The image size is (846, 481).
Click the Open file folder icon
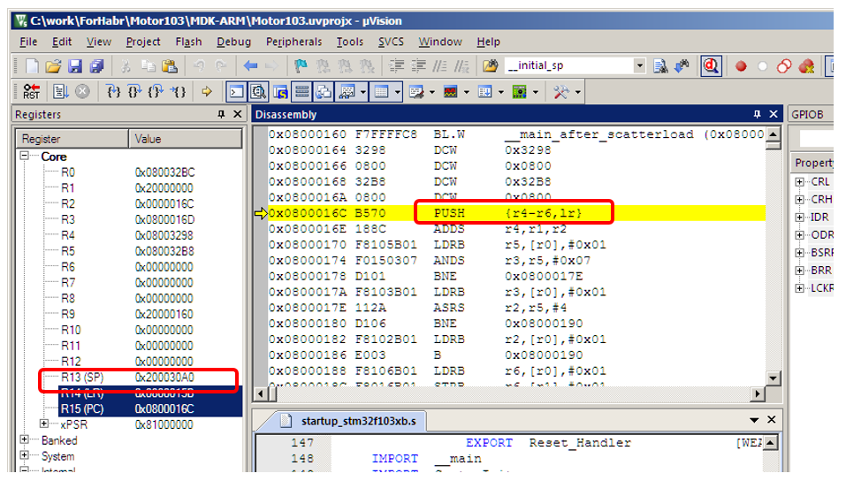53,65
